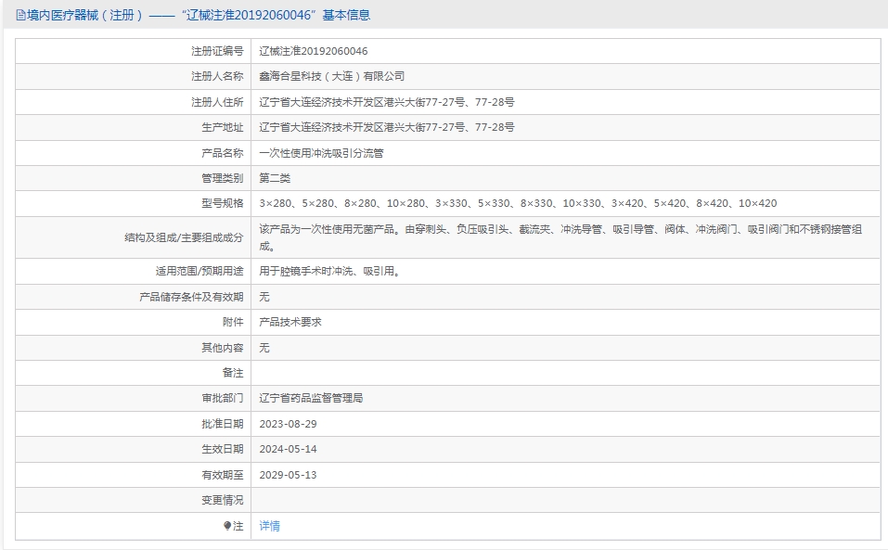The width and height of the screenshot is (888, 550).
Task: Select registrant name 鑫海合星科技（大连）有限公司
Action: (x=332, y=76)
